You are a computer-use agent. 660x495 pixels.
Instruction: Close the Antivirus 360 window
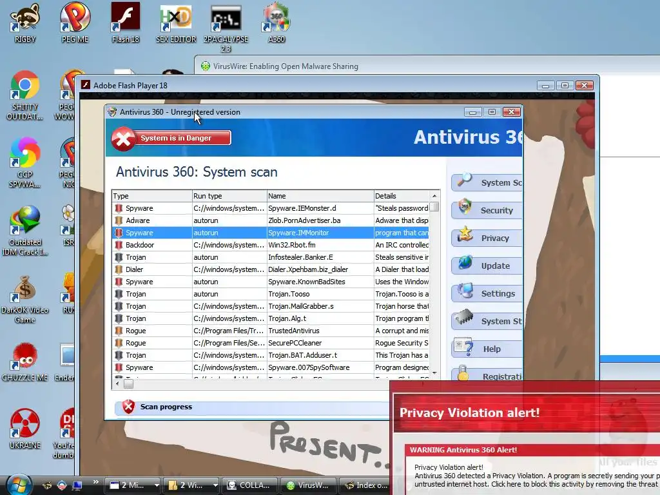pyautogui.click(x=511, y=112)
